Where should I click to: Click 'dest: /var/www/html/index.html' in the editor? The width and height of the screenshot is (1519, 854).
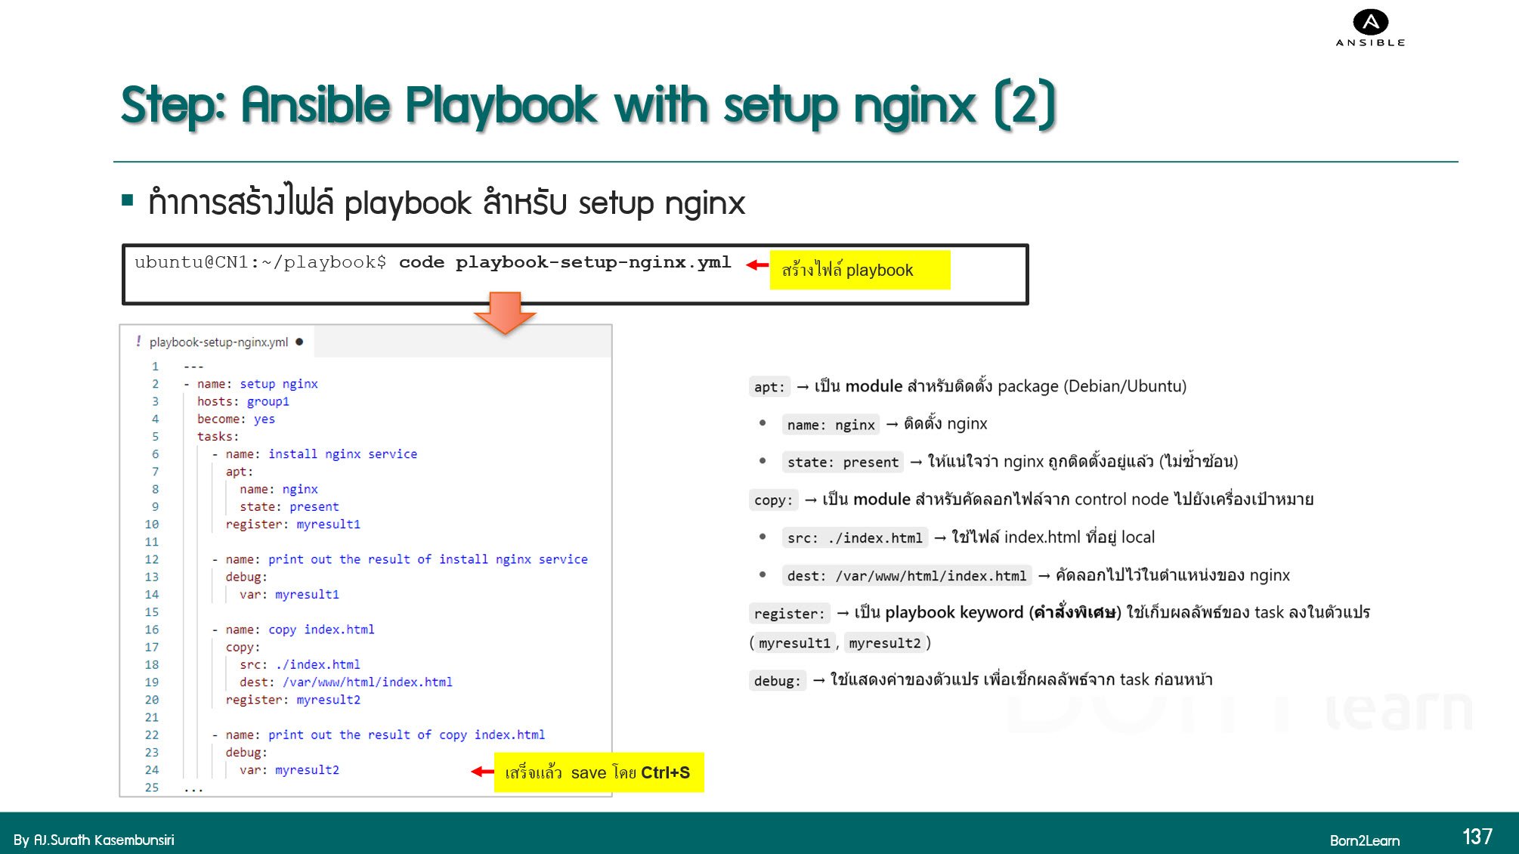pyautogui.click(x=346, y=682)
